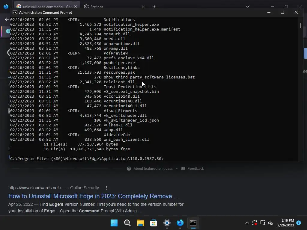Screen dimensions: 307x230
Task: Click 'notification_helper.exe' file name text
Action: [131, 25]
